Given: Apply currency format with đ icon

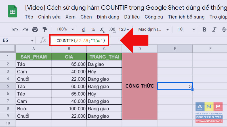Looking at the screenshot, I should [83, 29].
